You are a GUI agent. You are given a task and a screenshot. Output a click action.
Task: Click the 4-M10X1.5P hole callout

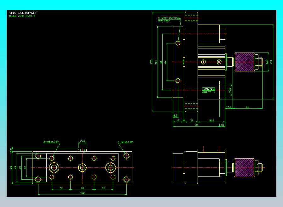point(125,142)
